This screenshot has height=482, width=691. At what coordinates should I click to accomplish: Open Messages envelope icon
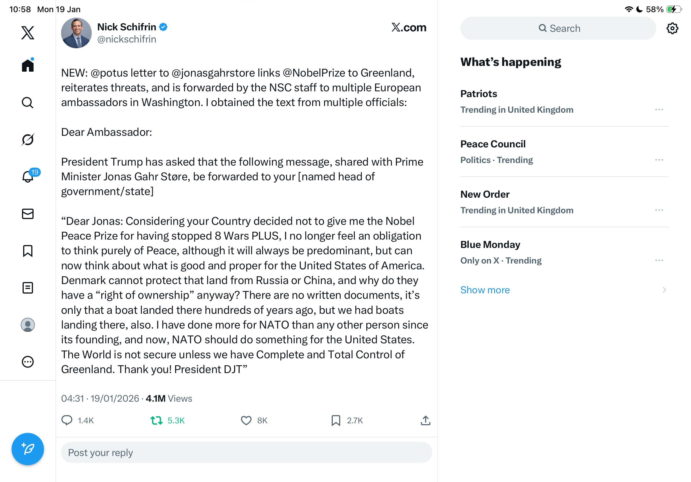(28, 214)
